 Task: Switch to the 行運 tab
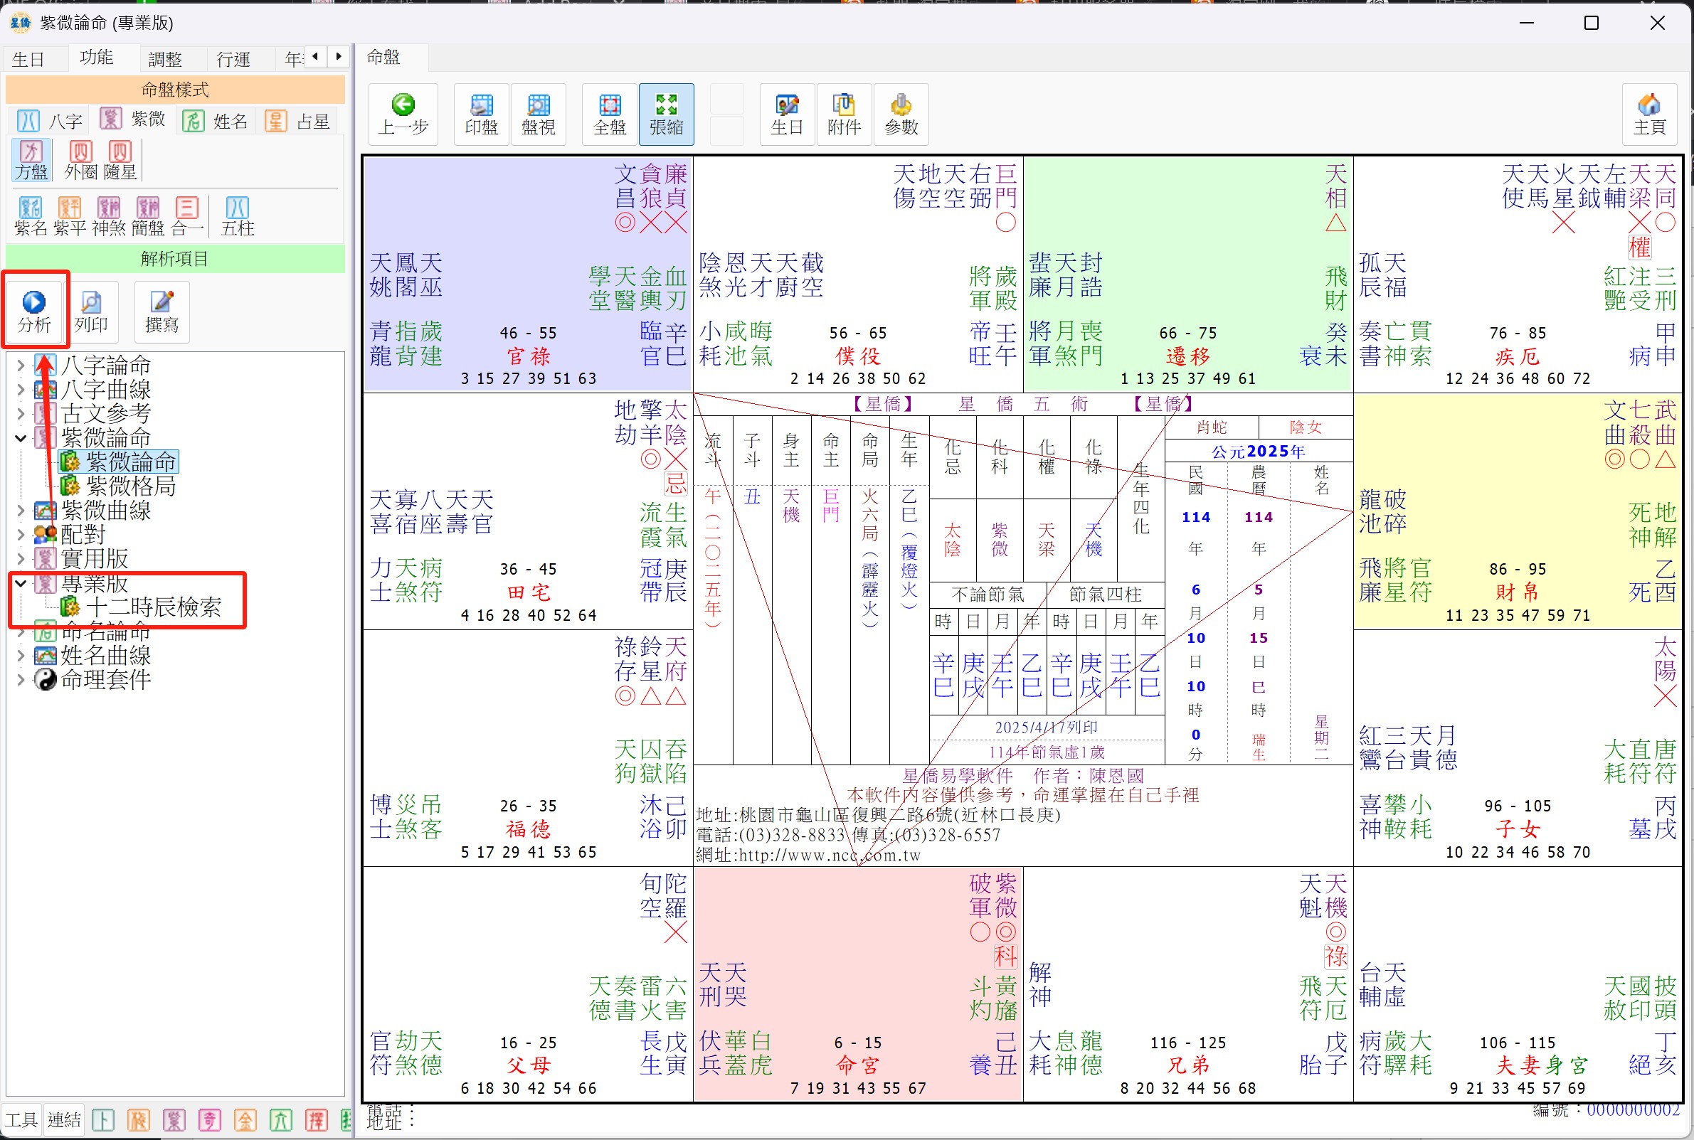(x=233, y=59)
